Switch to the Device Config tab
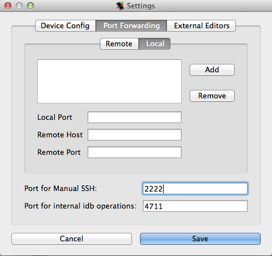The image size is (272, 256). pos(65,25)
